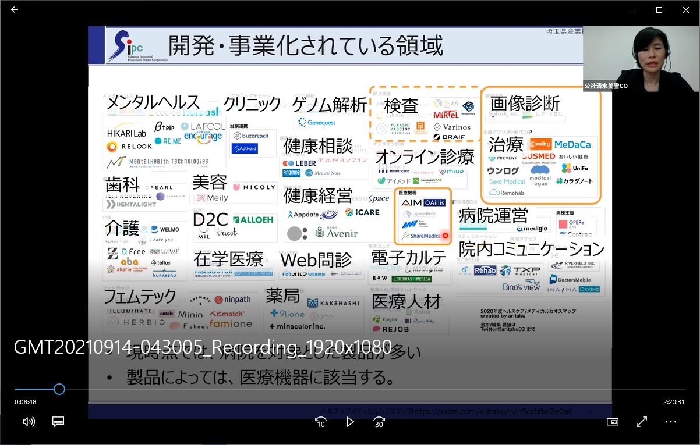The width and height of the screenshot is (700, 445).
Task: Click the 介護 heading
Action: (122, 227)
